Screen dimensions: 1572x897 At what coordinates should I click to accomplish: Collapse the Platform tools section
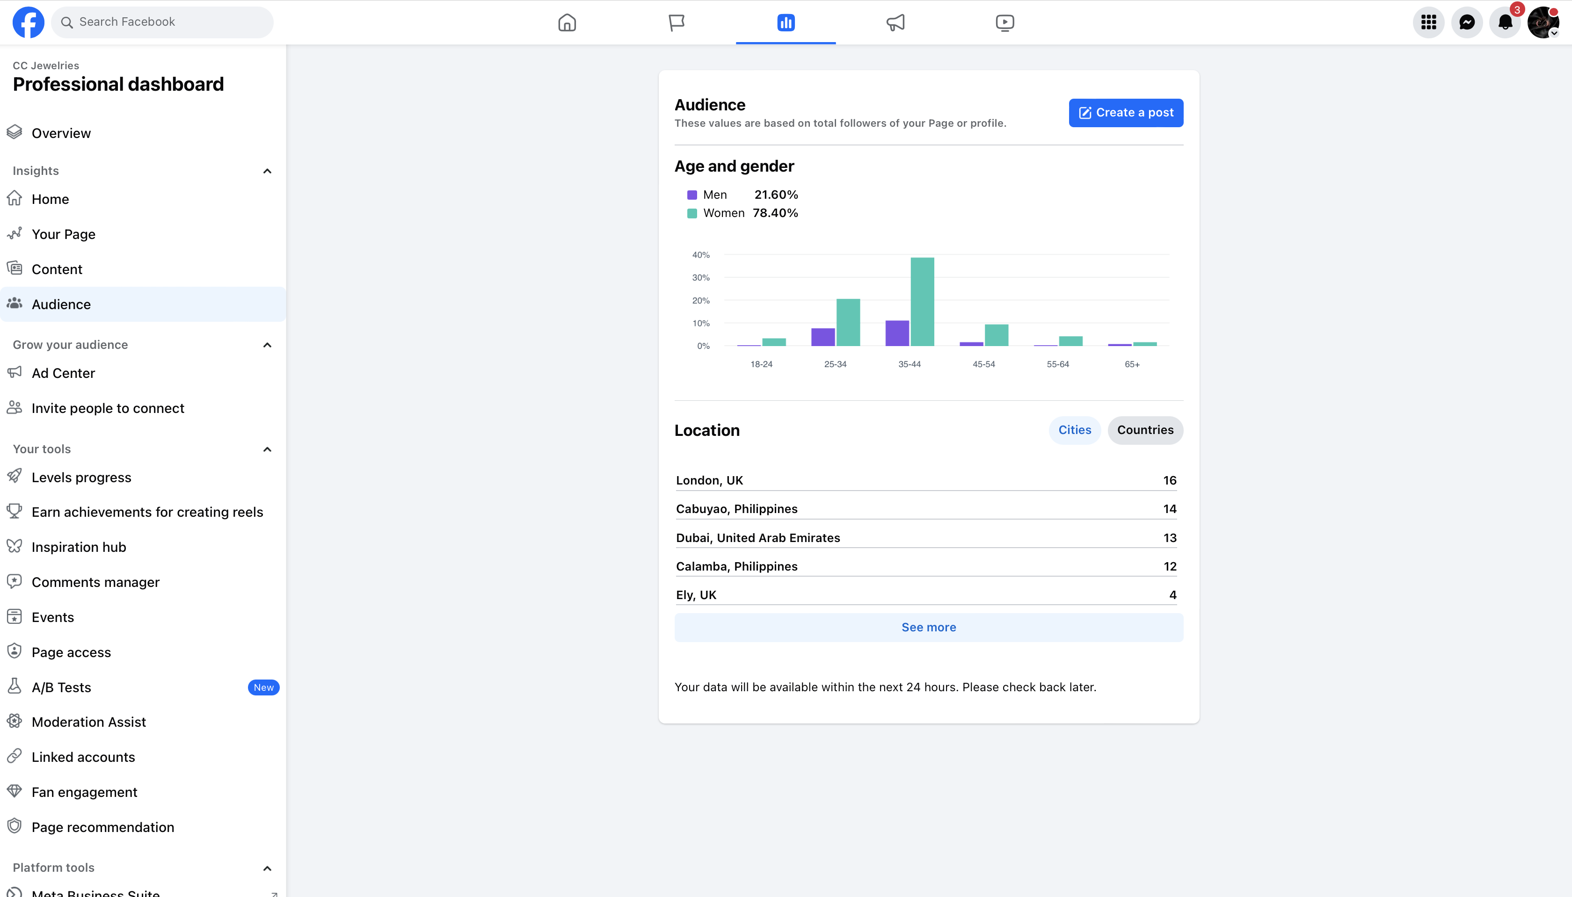pos(267,868)
